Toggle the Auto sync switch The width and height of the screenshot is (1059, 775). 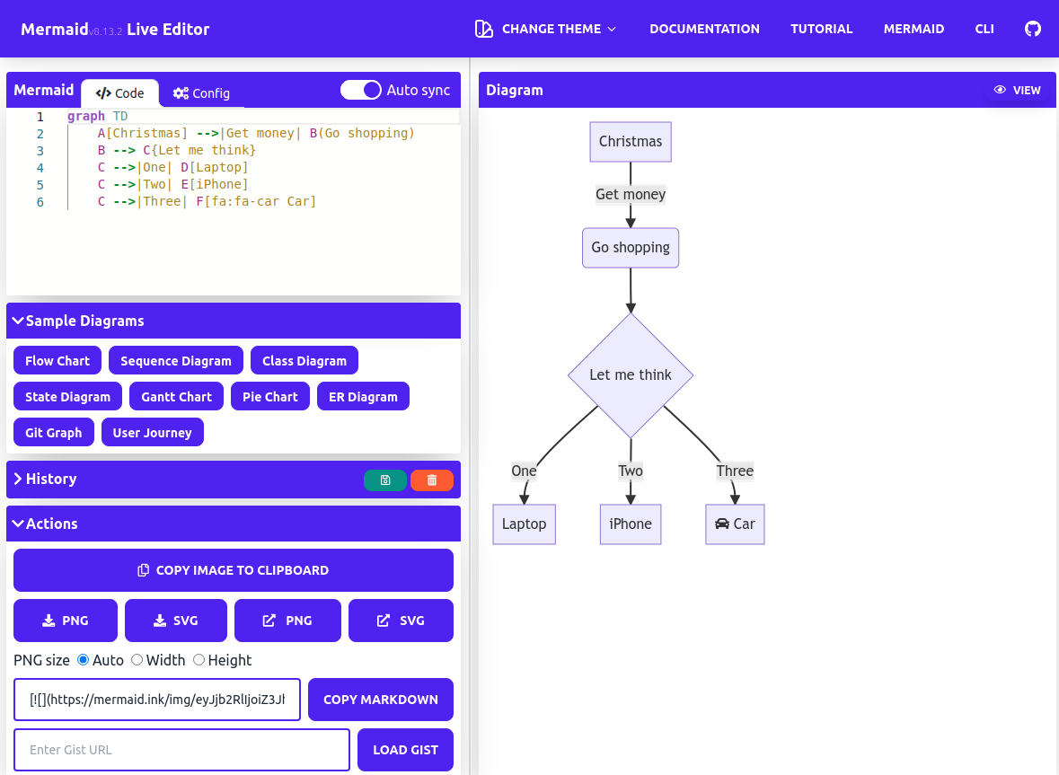pos(361,91)
